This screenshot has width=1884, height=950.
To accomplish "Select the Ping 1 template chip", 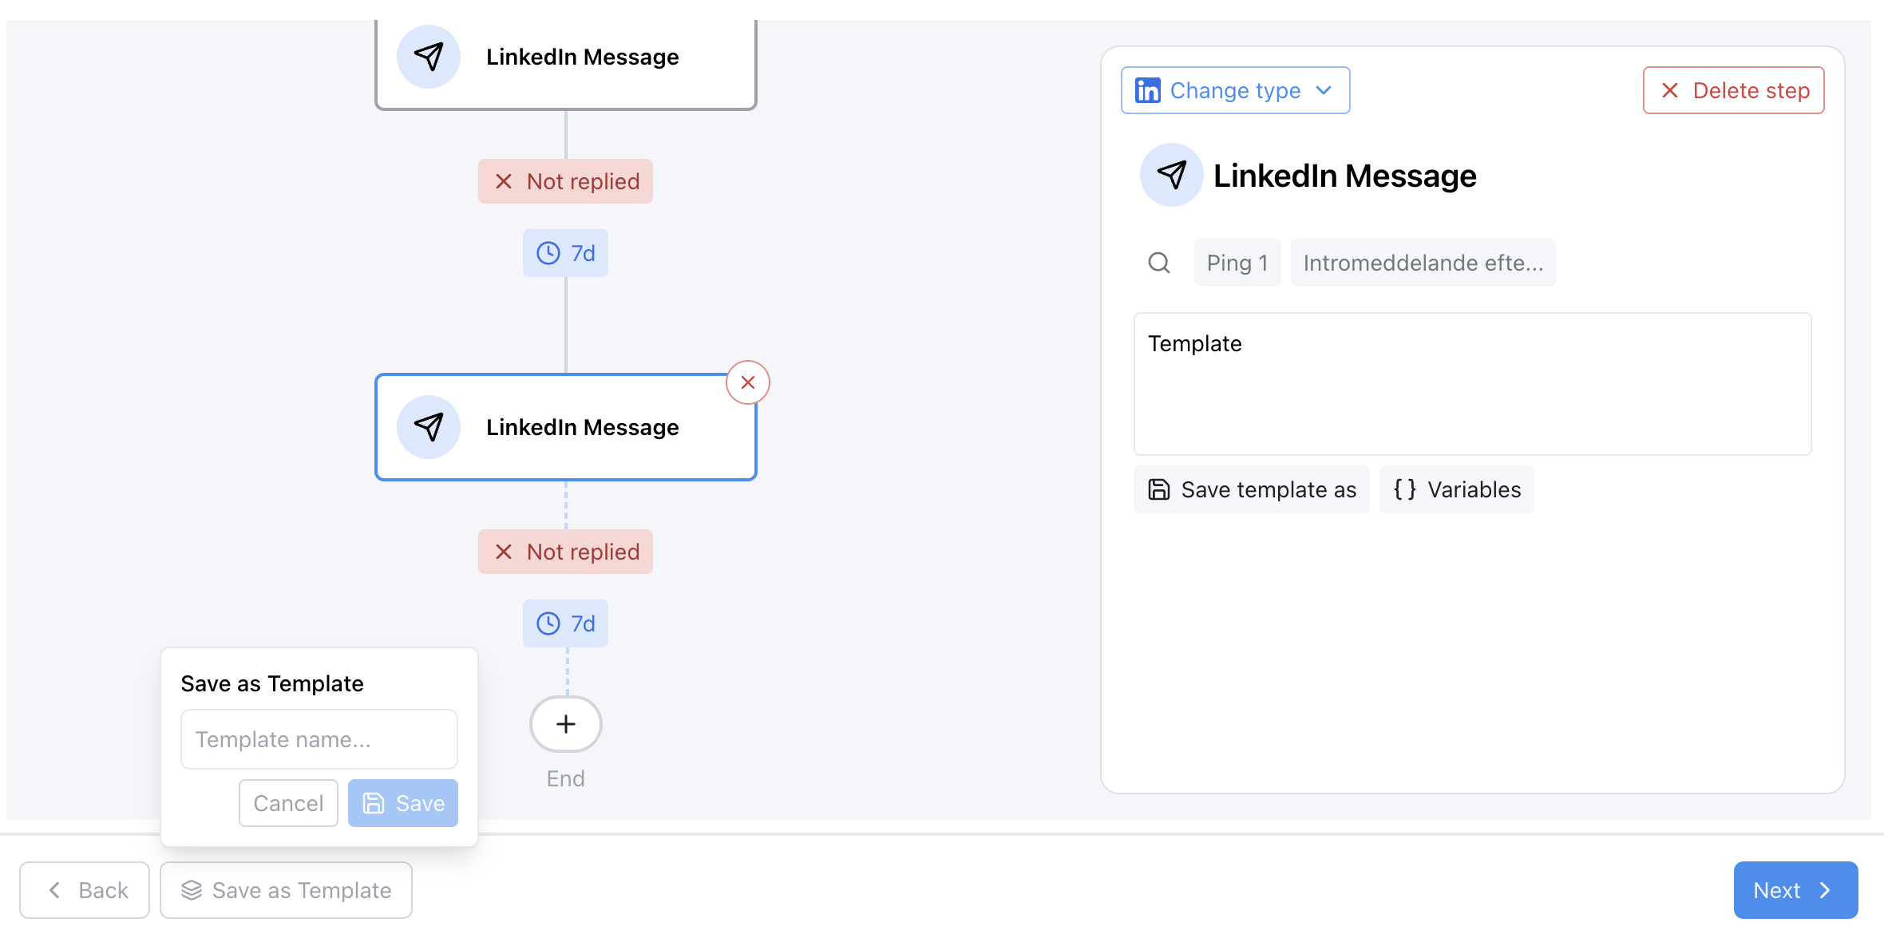I will point(1237,263).
